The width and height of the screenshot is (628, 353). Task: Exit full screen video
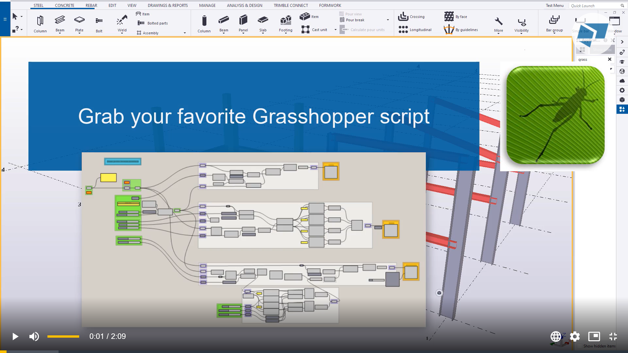pyautogui.click(x=613, y=336)
